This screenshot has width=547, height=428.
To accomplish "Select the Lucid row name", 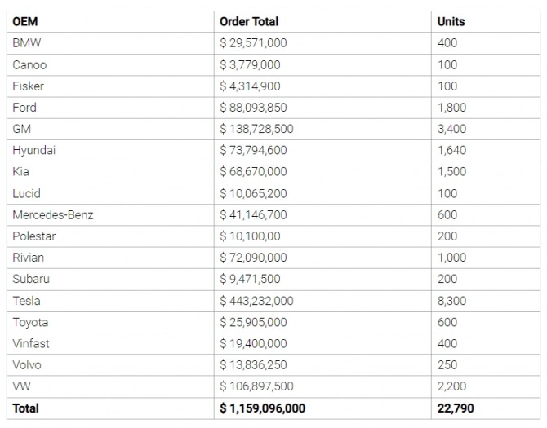I will (26, 193).
